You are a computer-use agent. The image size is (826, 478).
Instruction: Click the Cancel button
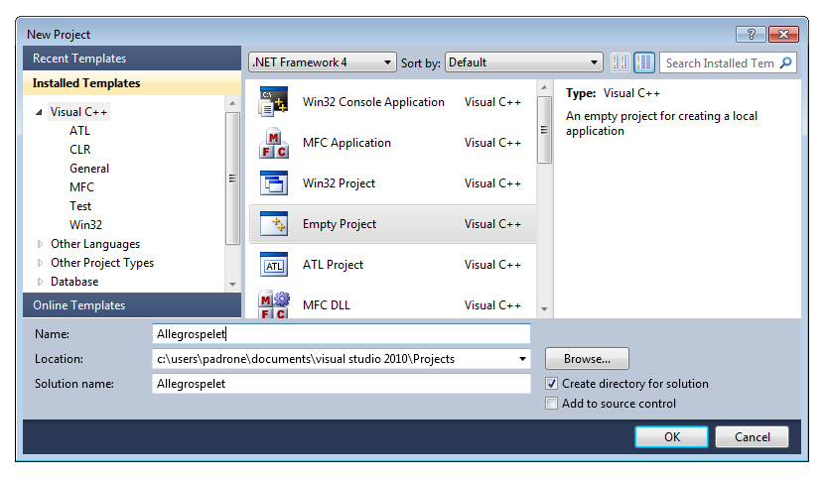coord(753,437)
